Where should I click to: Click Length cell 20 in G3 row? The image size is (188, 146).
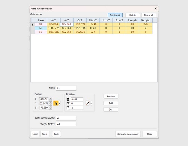pos(132,32)
